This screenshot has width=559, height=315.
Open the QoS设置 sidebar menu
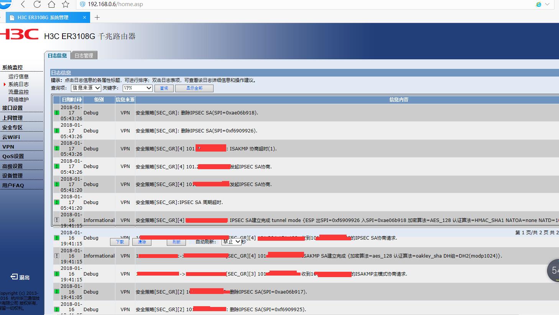click(x=13, y=156)
